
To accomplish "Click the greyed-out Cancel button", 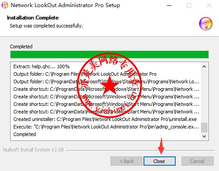I will [197, 161].
